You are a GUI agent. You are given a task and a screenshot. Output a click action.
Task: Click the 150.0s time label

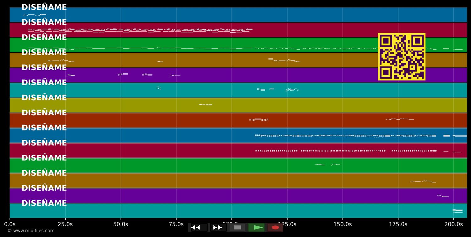[x=343, y=224]
